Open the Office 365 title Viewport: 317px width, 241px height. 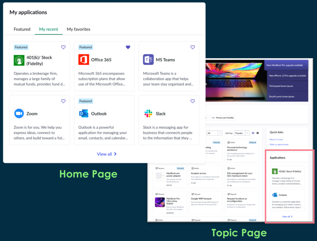101,60
